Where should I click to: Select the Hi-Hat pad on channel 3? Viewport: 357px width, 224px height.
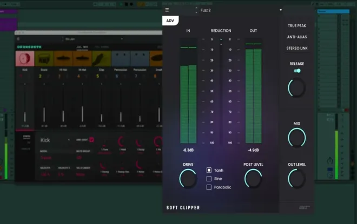coord(63,59)
